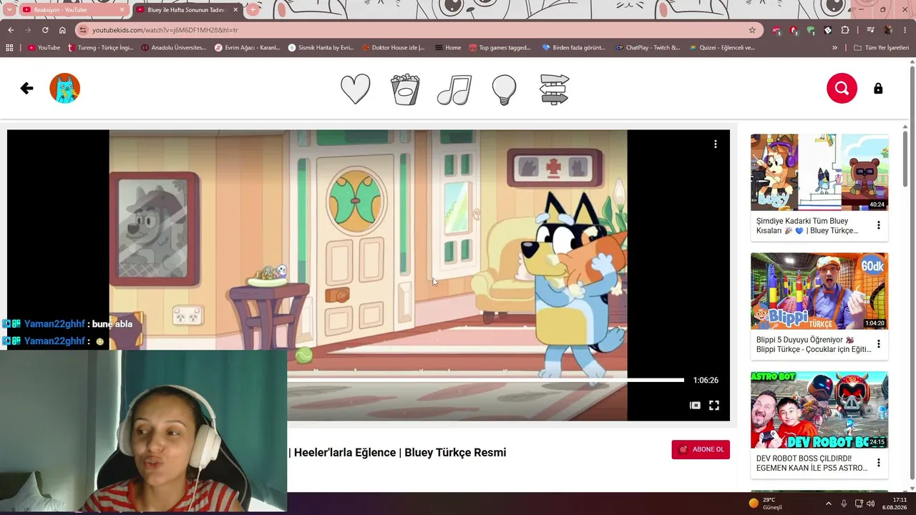The image size is (916, 515).
Task: Reload the current page
Action: pyautogui.click(x=45, y=30)
